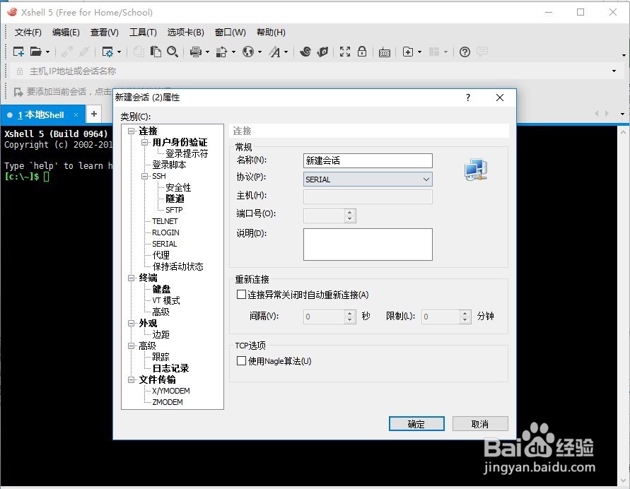
Task: Switch to the 本地Shell tab
Action: (x=41, y=114)
